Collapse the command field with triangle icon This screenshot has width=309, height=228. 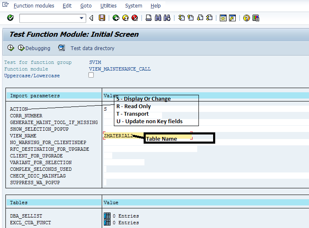click(x=91, y=18)
